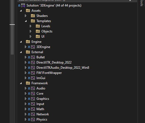This screenshot has width=145, height=123.
Task: Click the Engine folder icon
Action: tap(28, 42)
